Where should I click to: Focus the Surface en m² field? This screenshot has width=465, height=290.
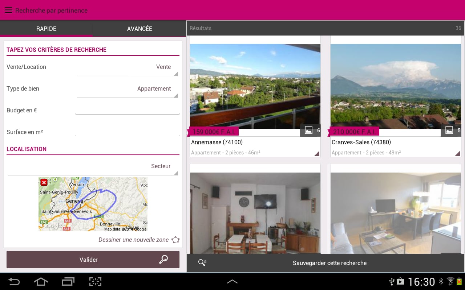[128, 132]
